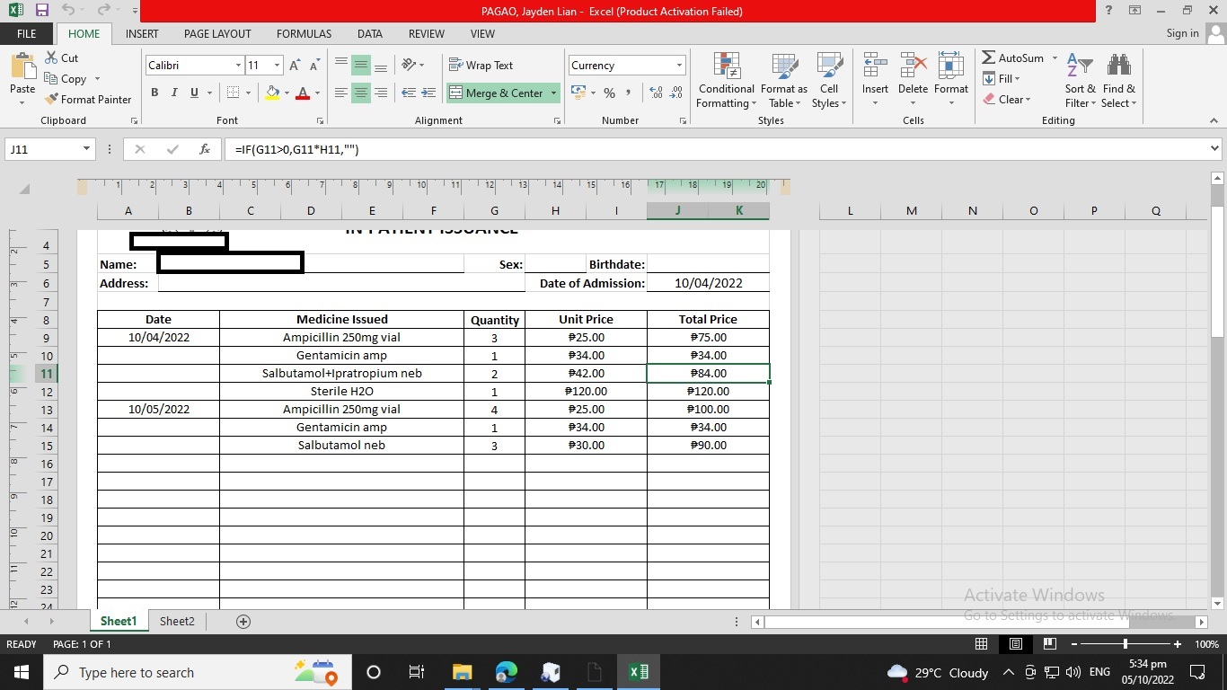The image size is (1227, 690).
Task: Apply Percent Style format
Action: coord(609,93)
